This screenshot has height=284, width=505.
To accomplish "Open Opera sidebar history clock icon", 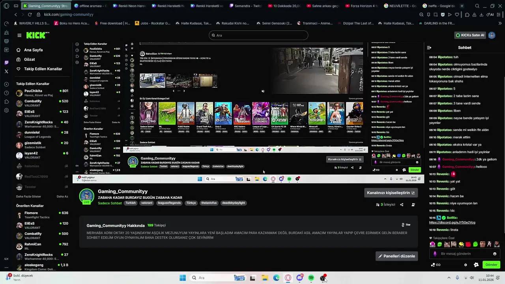I will coord(6,93).
